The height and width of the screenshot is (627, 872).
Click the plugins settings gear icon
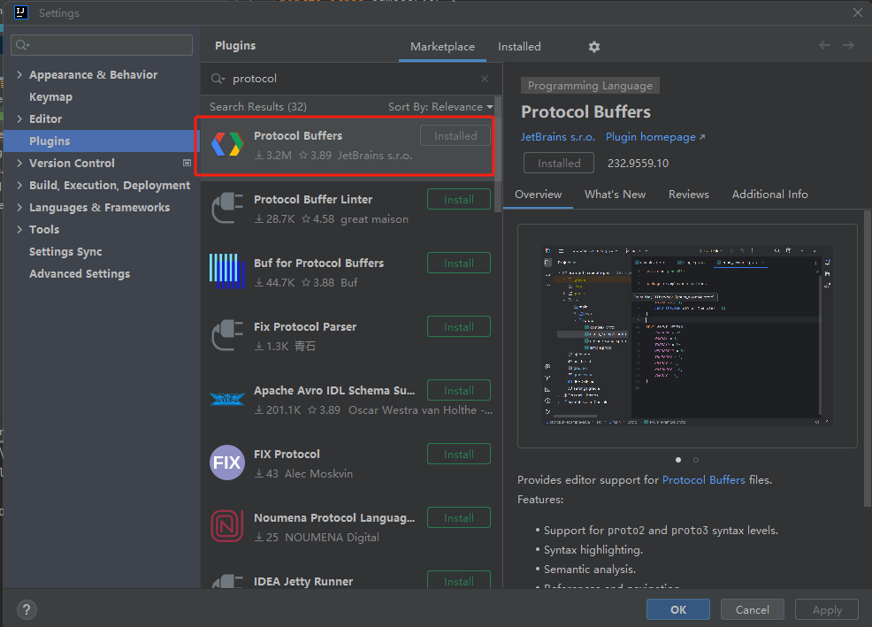click(594, 47)
